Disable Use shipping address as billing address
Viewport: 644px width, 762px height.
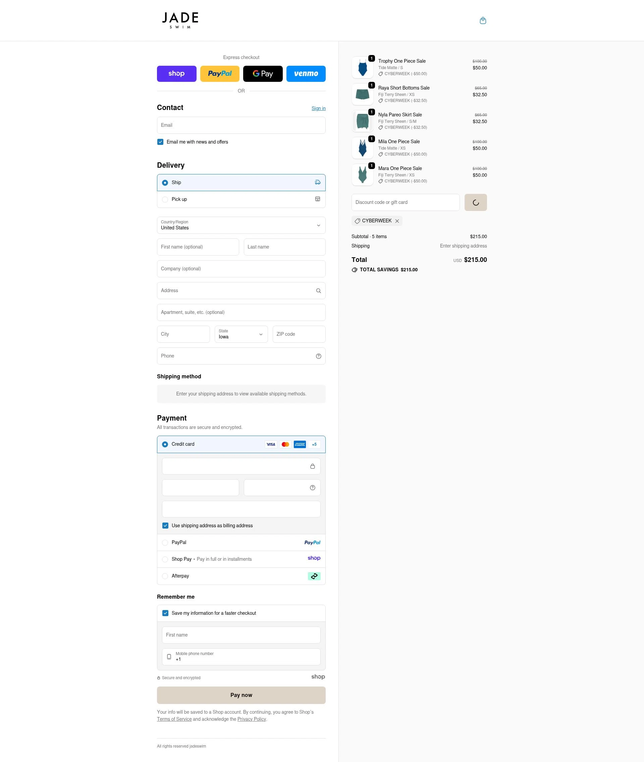[x=165, y=526]
